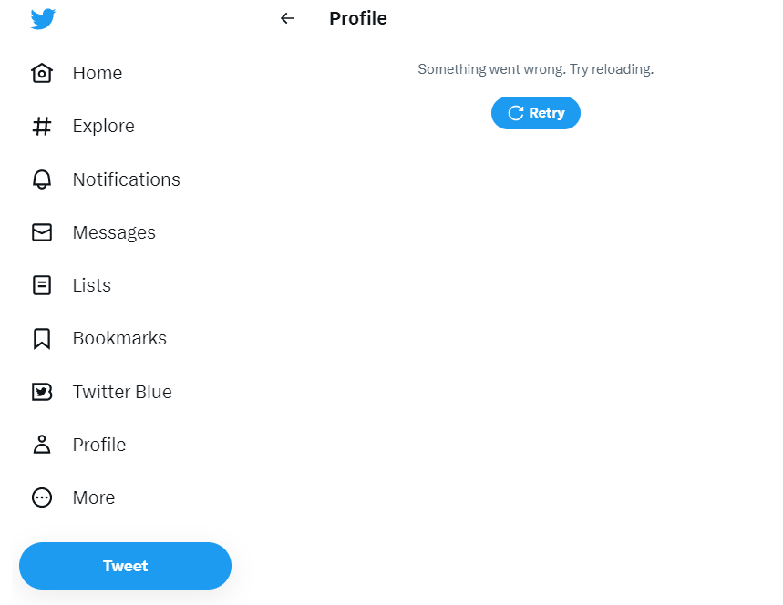Go to Notifications in sidebar
Image resolution: width=783 pixels, height=605 pixels.
click(127, 179)
